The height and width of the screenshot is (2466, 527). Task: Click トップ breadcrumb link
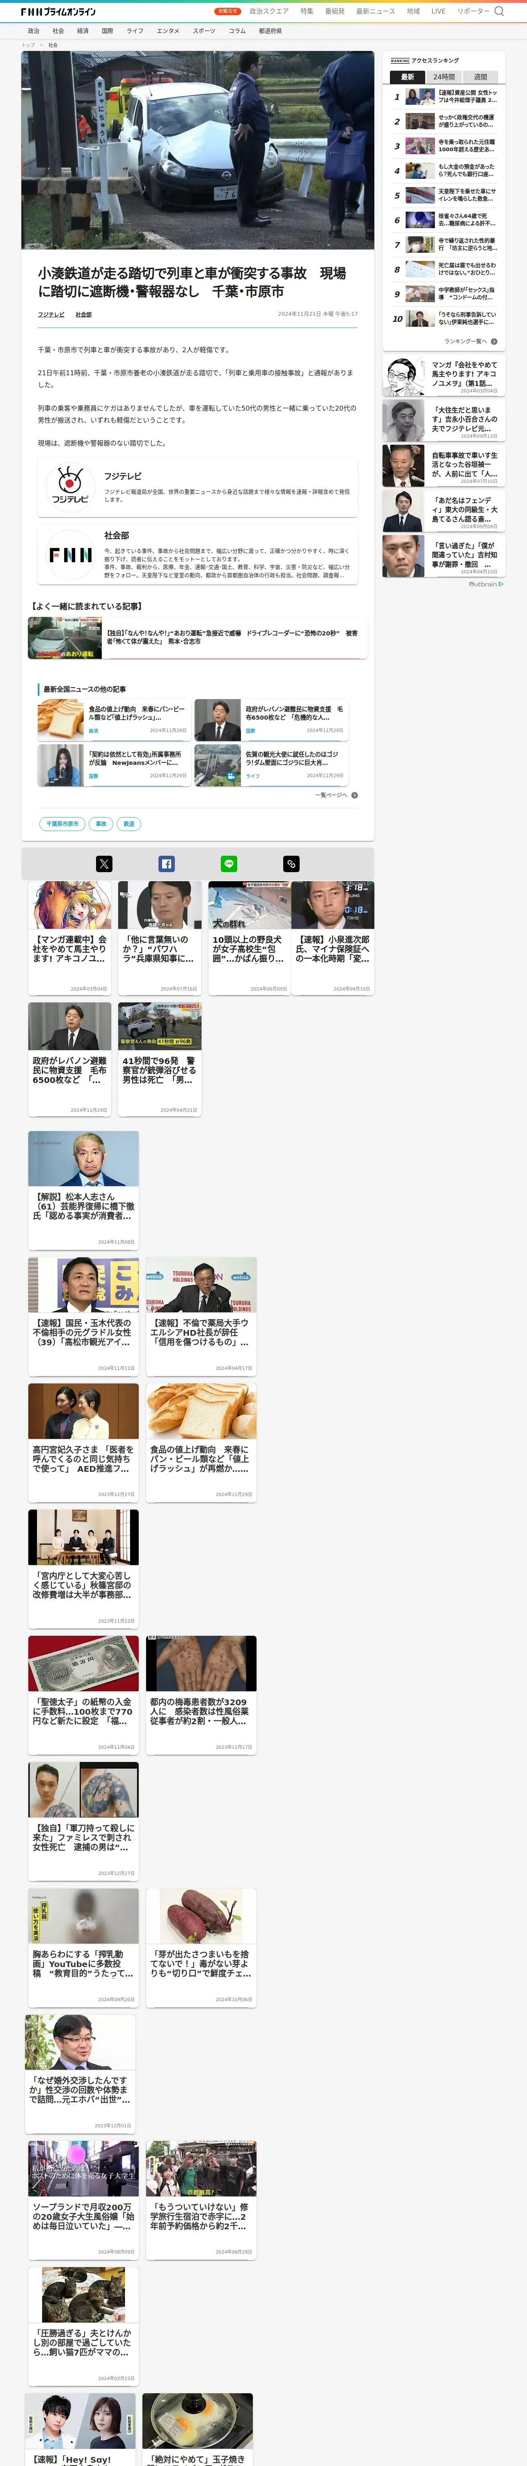(x=28, y=45)
